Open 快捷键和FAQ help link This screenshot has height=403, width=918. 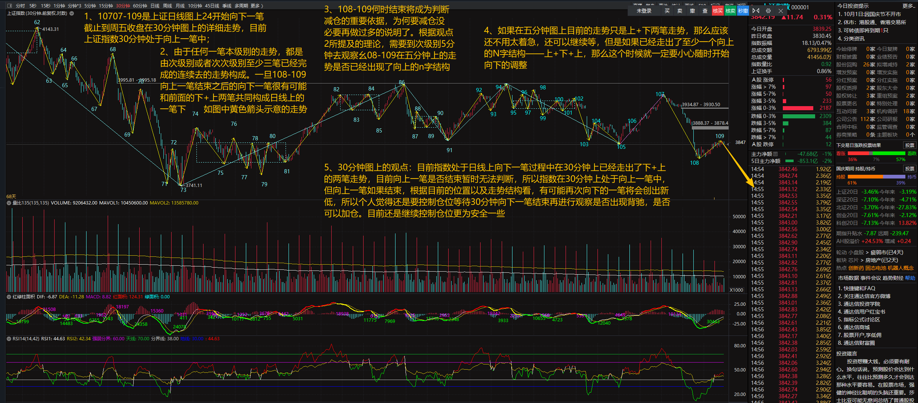pyautogui.click(x=856, y=288)
